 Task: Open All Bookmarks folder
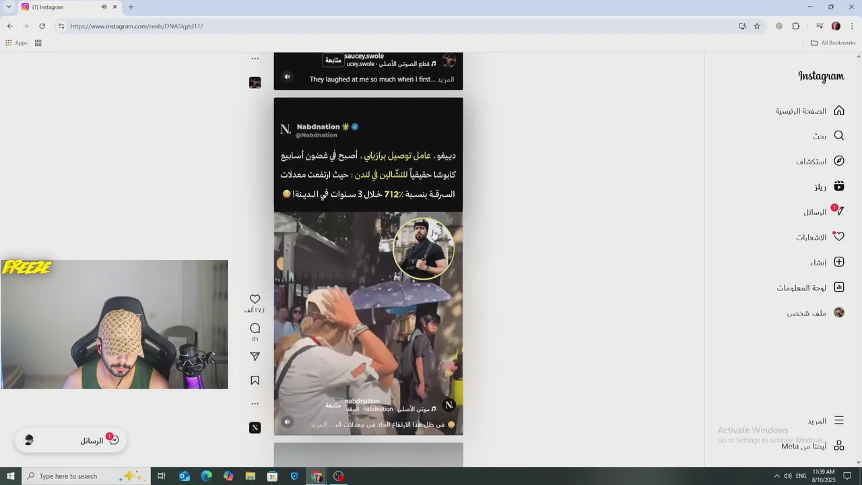click(x=833, y=42)
